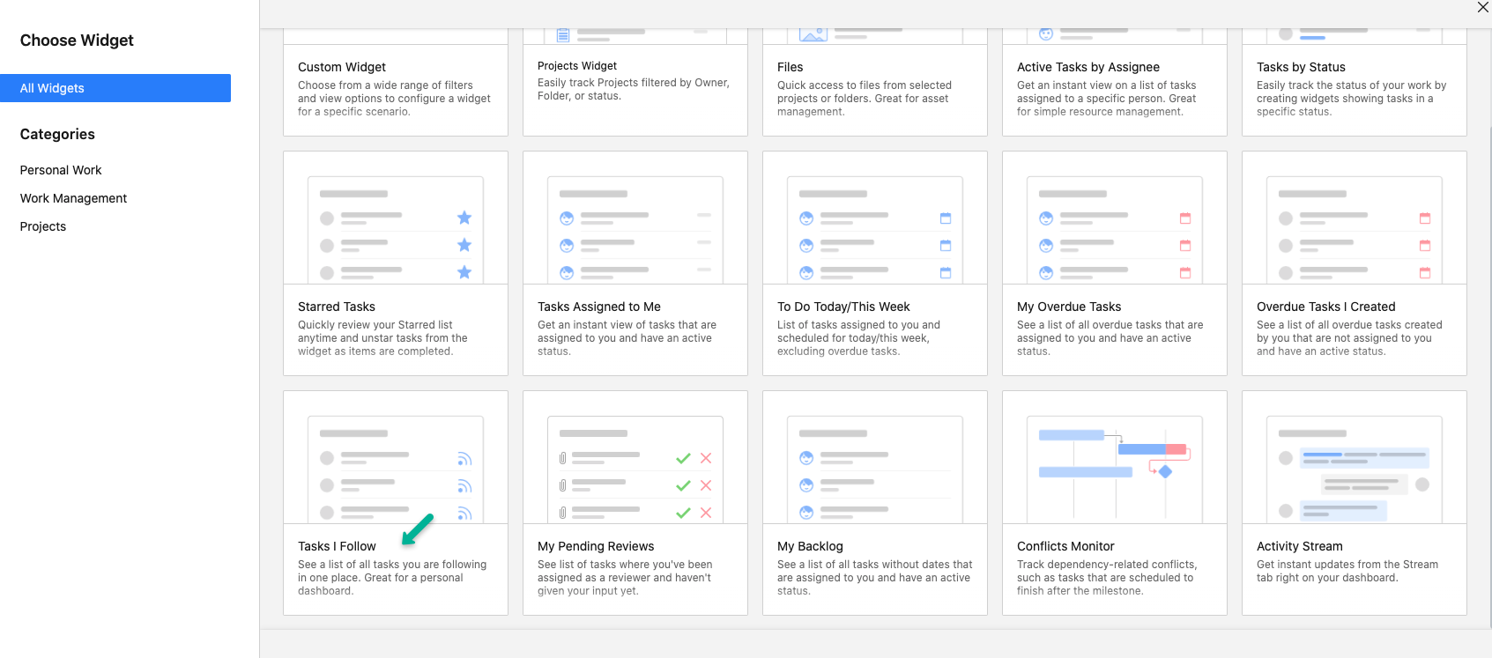Click the blue calendar icon in To Do Today preview
Image resolution: width=1492 pixels, height=658 pixels.
pos(946,218)
